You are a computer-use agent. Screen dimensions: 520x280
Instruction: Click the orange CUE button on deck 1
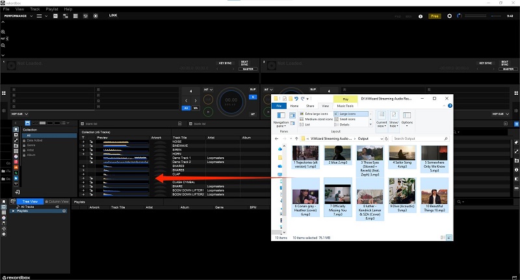click(208, 99)
